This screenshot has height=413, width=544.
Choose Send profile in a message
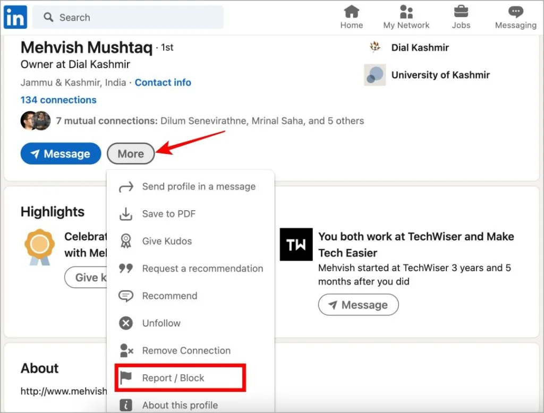point(198,186)
